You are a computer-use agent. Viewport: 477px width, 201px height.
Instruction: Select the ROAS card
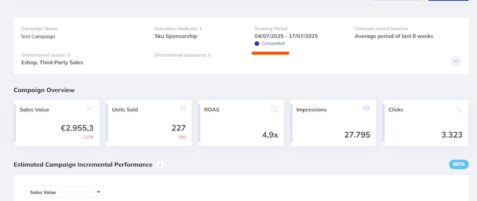[x=241, y=123]
